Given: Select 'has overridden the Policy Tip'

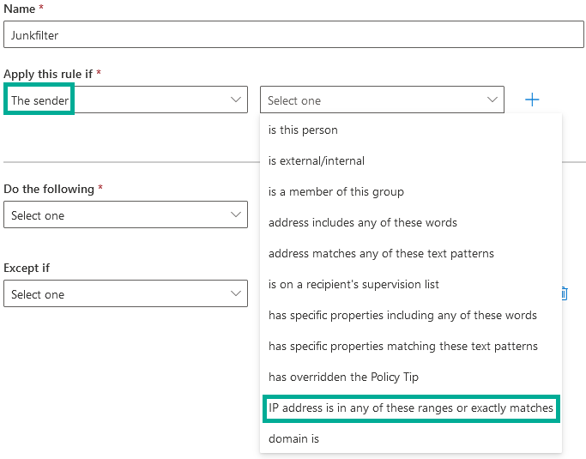Looking at the screenshot, I should (x=343, y=377).
